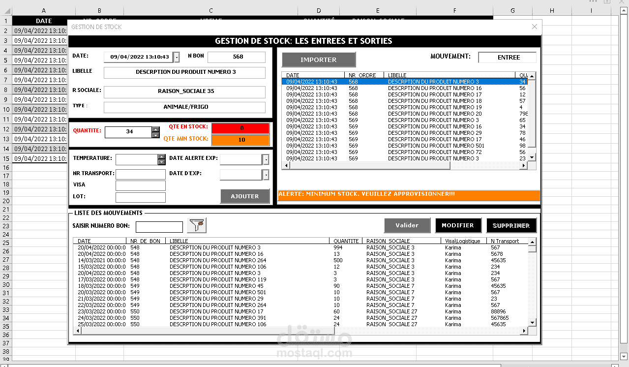This screenshot has height=367, width=629.
Task: Click the QUANTITE field showing 34
Action: click(128, 132)
